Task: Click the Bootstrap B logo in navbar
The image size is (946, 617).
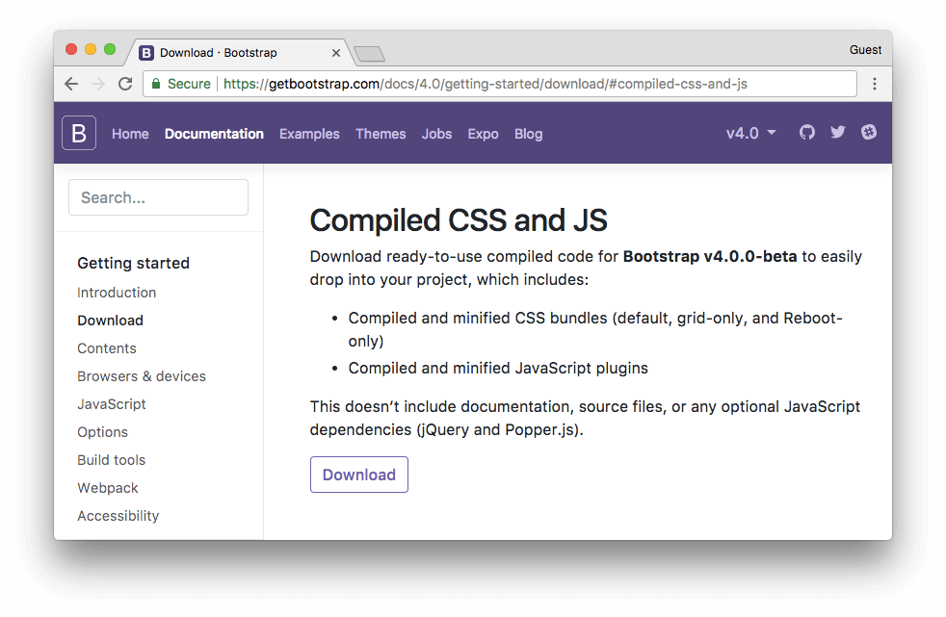Action: pos(79,133)
